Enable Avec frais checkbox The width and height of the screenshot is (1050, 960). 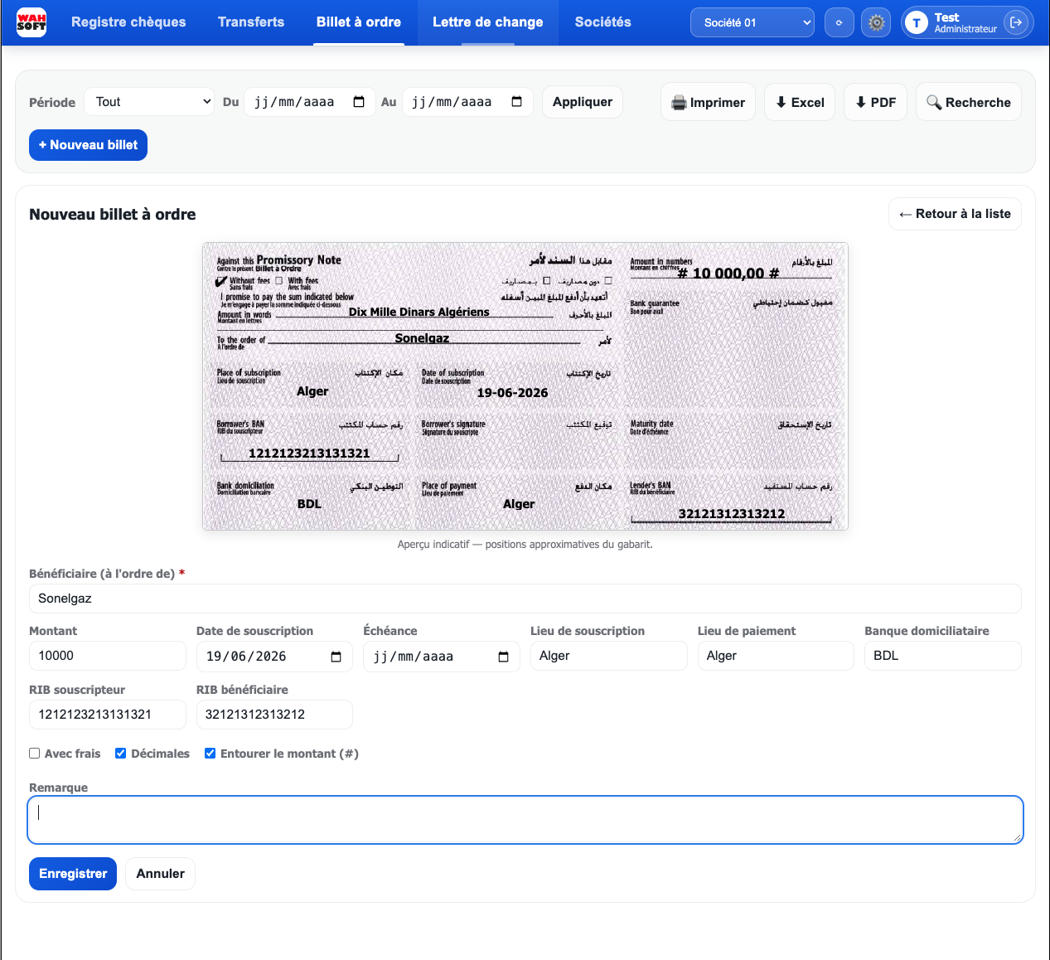[x=35, y=754]
